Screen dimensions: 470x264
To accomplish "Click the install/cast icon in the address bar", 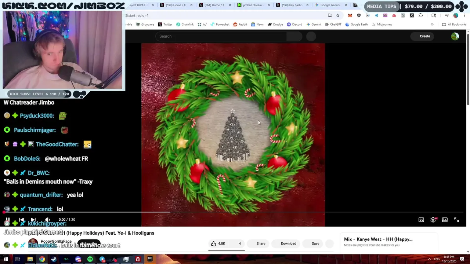I will click(x=330, y=15).
